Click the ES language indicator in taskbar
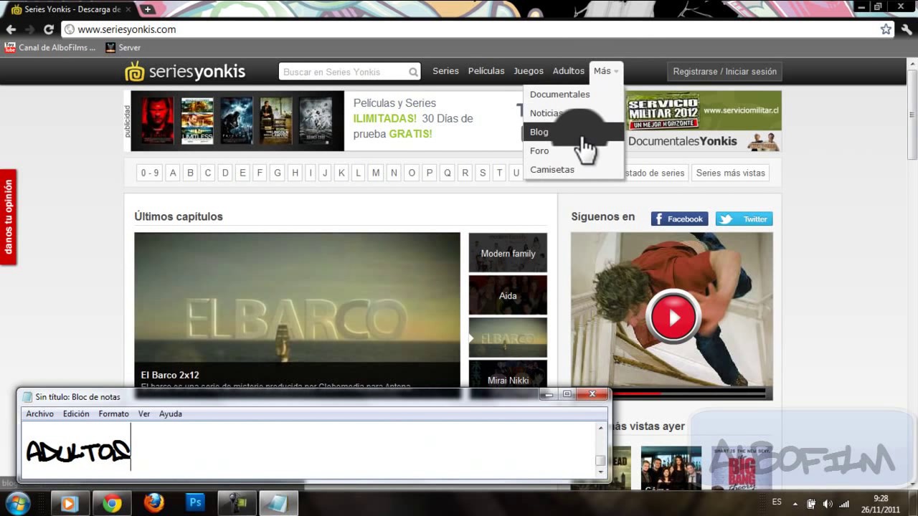 (777, 503)
